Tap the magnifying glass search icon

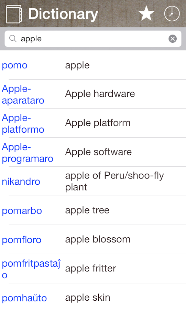[x=13, y=39]
